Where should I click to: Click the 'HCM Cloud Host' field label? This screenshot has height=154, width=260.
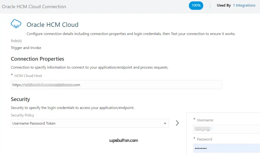click(x=28, y=76)
